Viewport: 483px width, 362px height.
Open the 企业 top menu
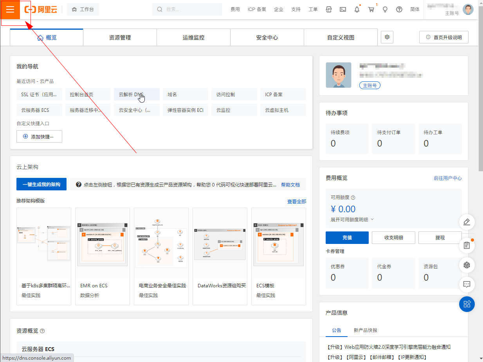click(279, 9)
